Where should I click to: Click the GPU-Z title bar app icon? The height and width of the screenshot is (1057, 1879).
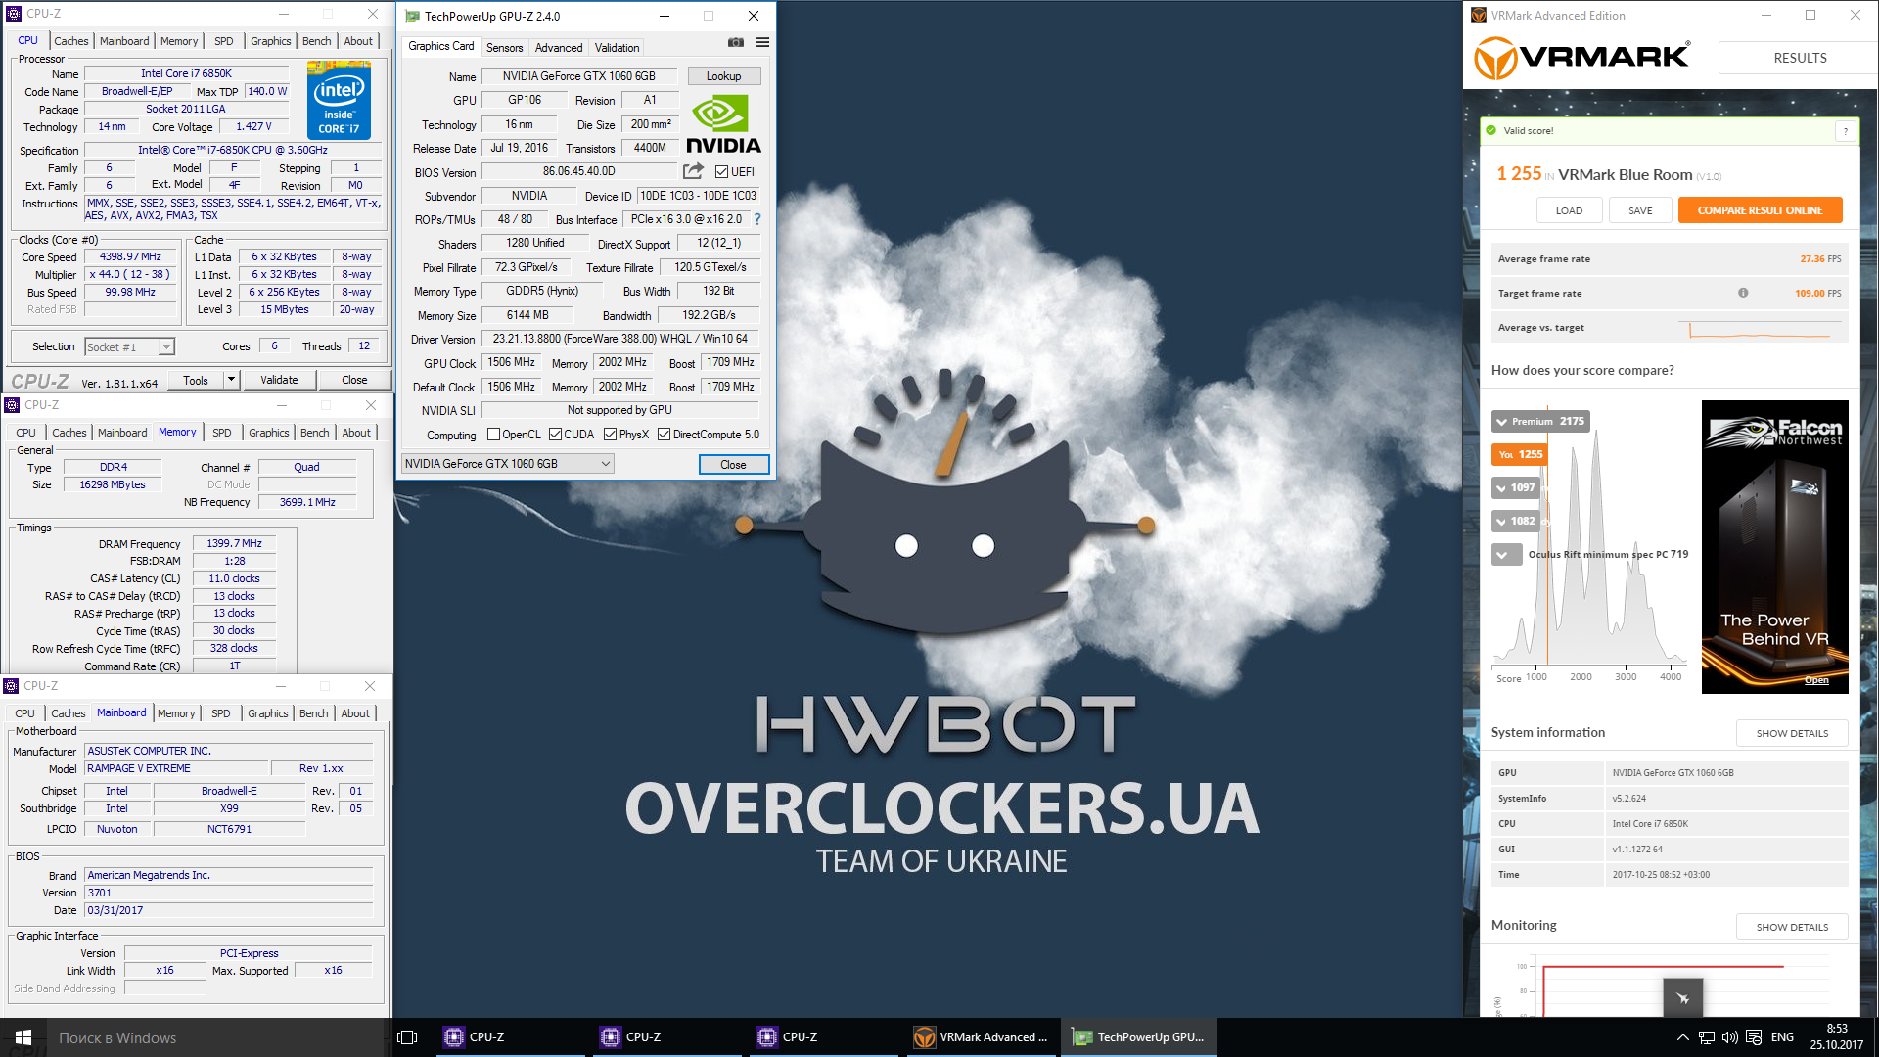[x=412, y=16]
